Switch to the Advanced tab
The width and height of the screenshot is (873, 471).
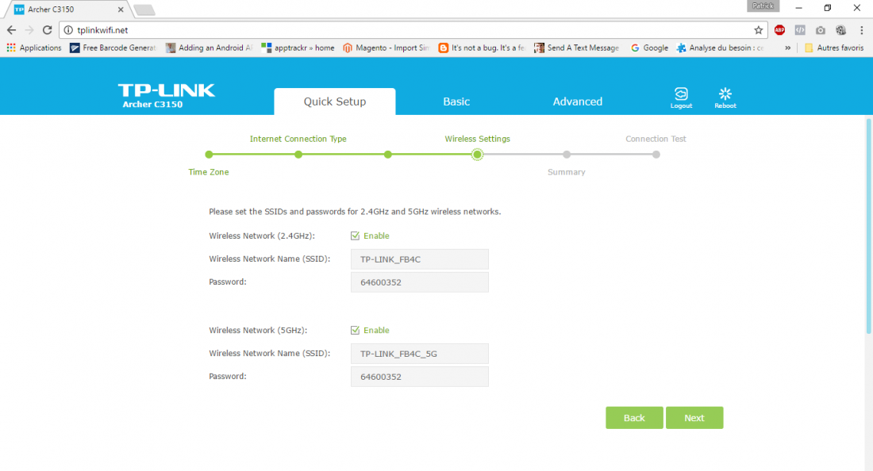click(x=577, y=101)
